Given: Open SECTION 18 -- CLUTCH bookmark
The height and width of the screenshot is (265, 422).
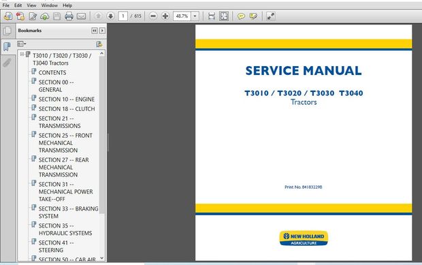Looking at the screenshot, I should [67, 109].
